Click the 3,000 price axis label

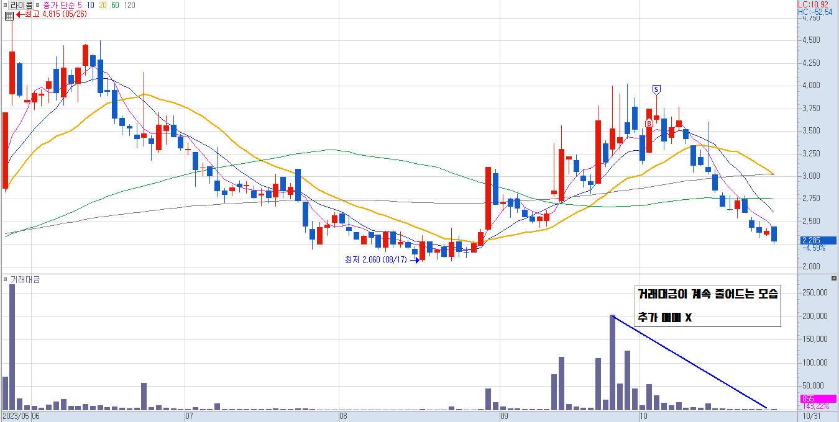[810, 176]
